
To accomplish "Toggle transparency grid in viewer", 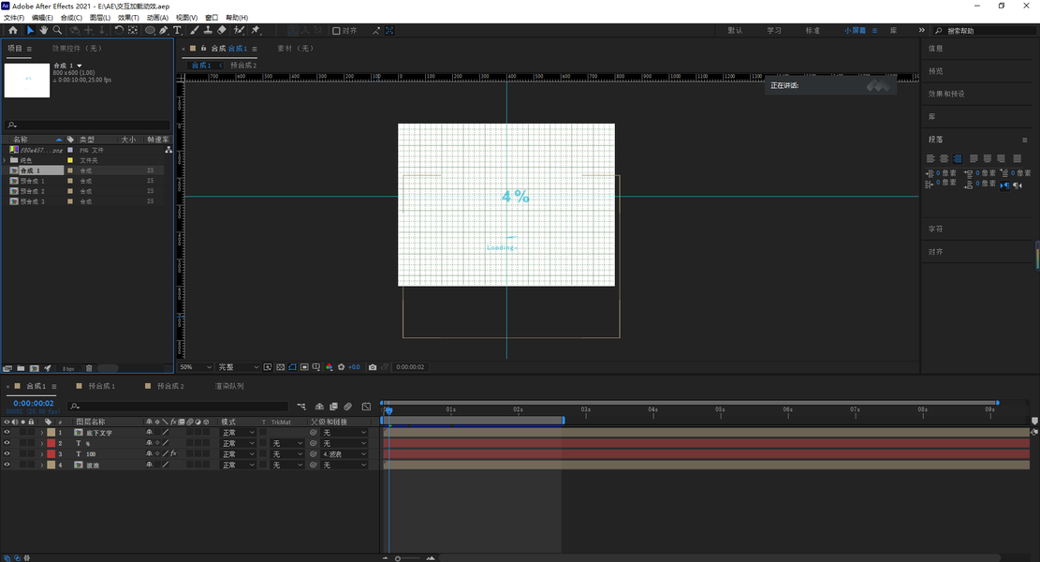I will click(281, 367).
